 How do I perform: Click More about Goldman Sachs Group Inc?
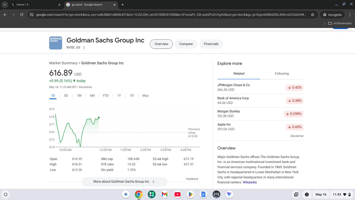124,182
